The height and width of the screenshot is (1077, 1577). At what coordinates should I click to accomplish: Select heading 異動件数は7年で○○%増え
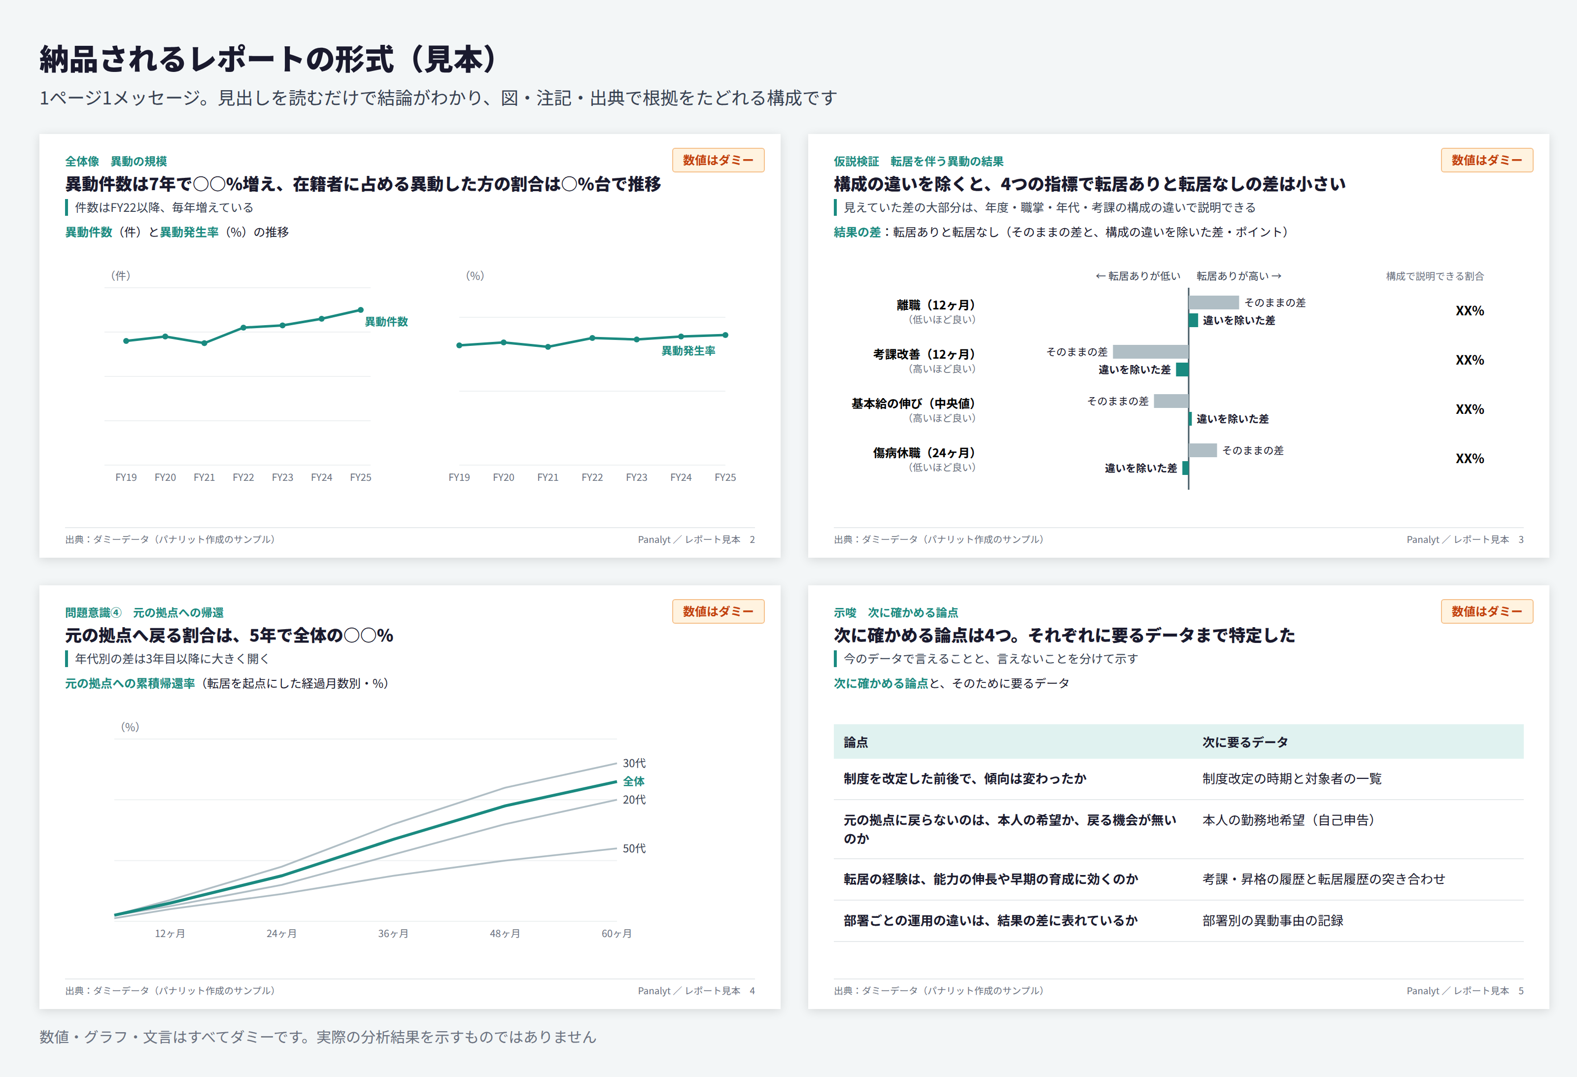pyautogui.click(x=363, y=184)
